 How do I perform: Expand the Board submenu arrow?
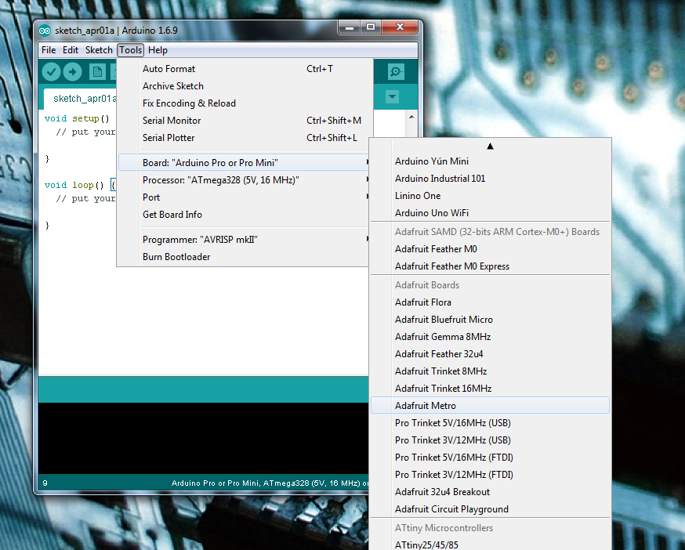coord(367,162)
